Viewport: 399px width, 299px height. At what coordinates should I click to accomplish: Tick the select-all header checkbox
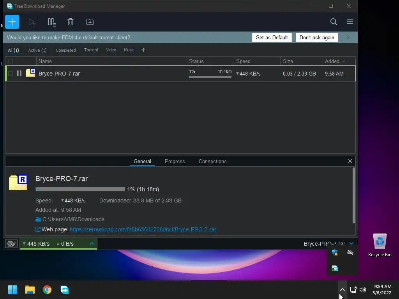pos(11,61)
